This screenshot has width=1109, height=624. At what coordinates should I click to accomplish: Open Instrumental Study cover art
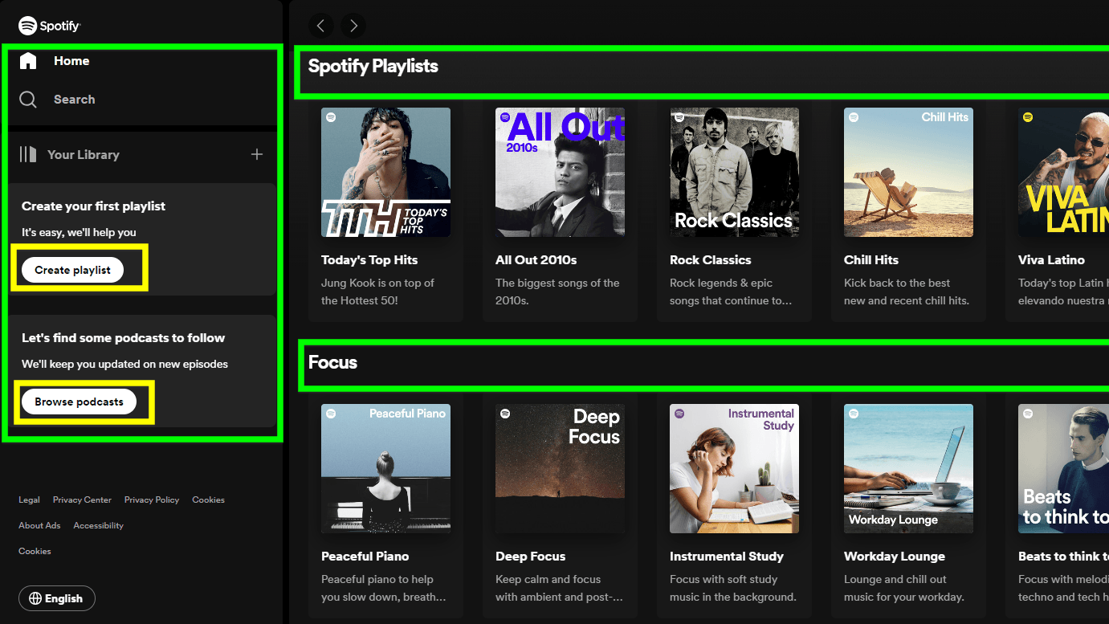click(734, 469)
